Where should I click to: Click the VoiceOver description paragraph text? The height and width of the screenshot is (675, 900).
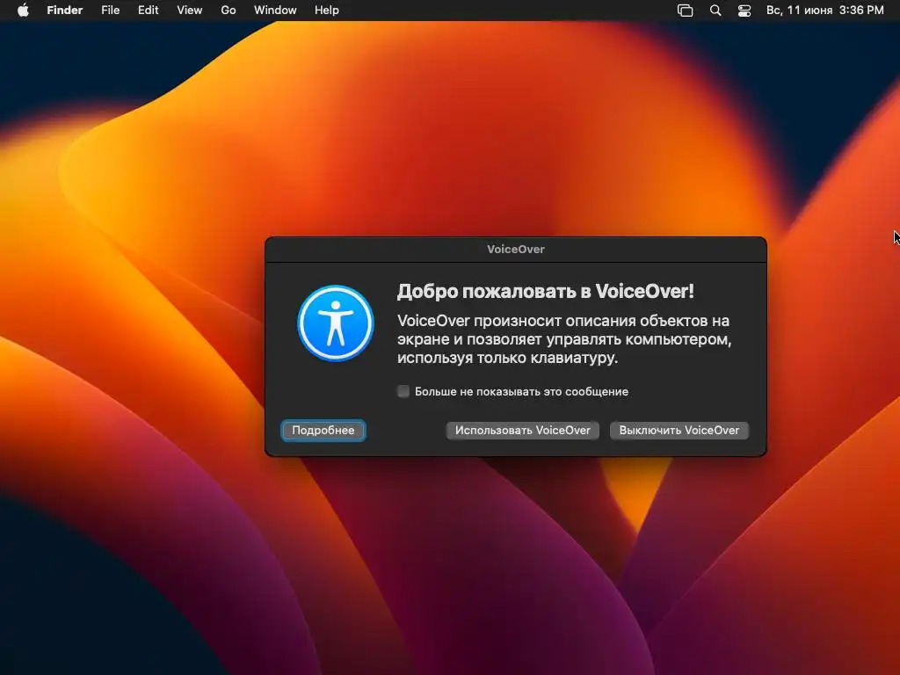(x=564, y=339)
